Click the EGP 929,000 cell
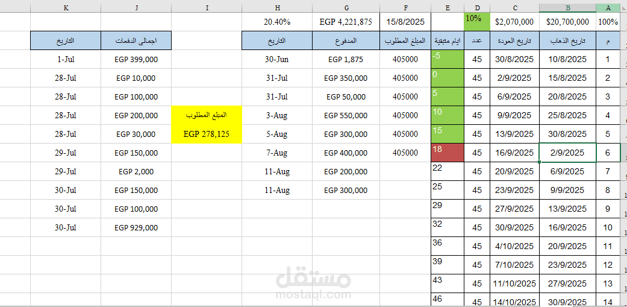This screenshot has height=307, width=627. (x=136, y=227)
